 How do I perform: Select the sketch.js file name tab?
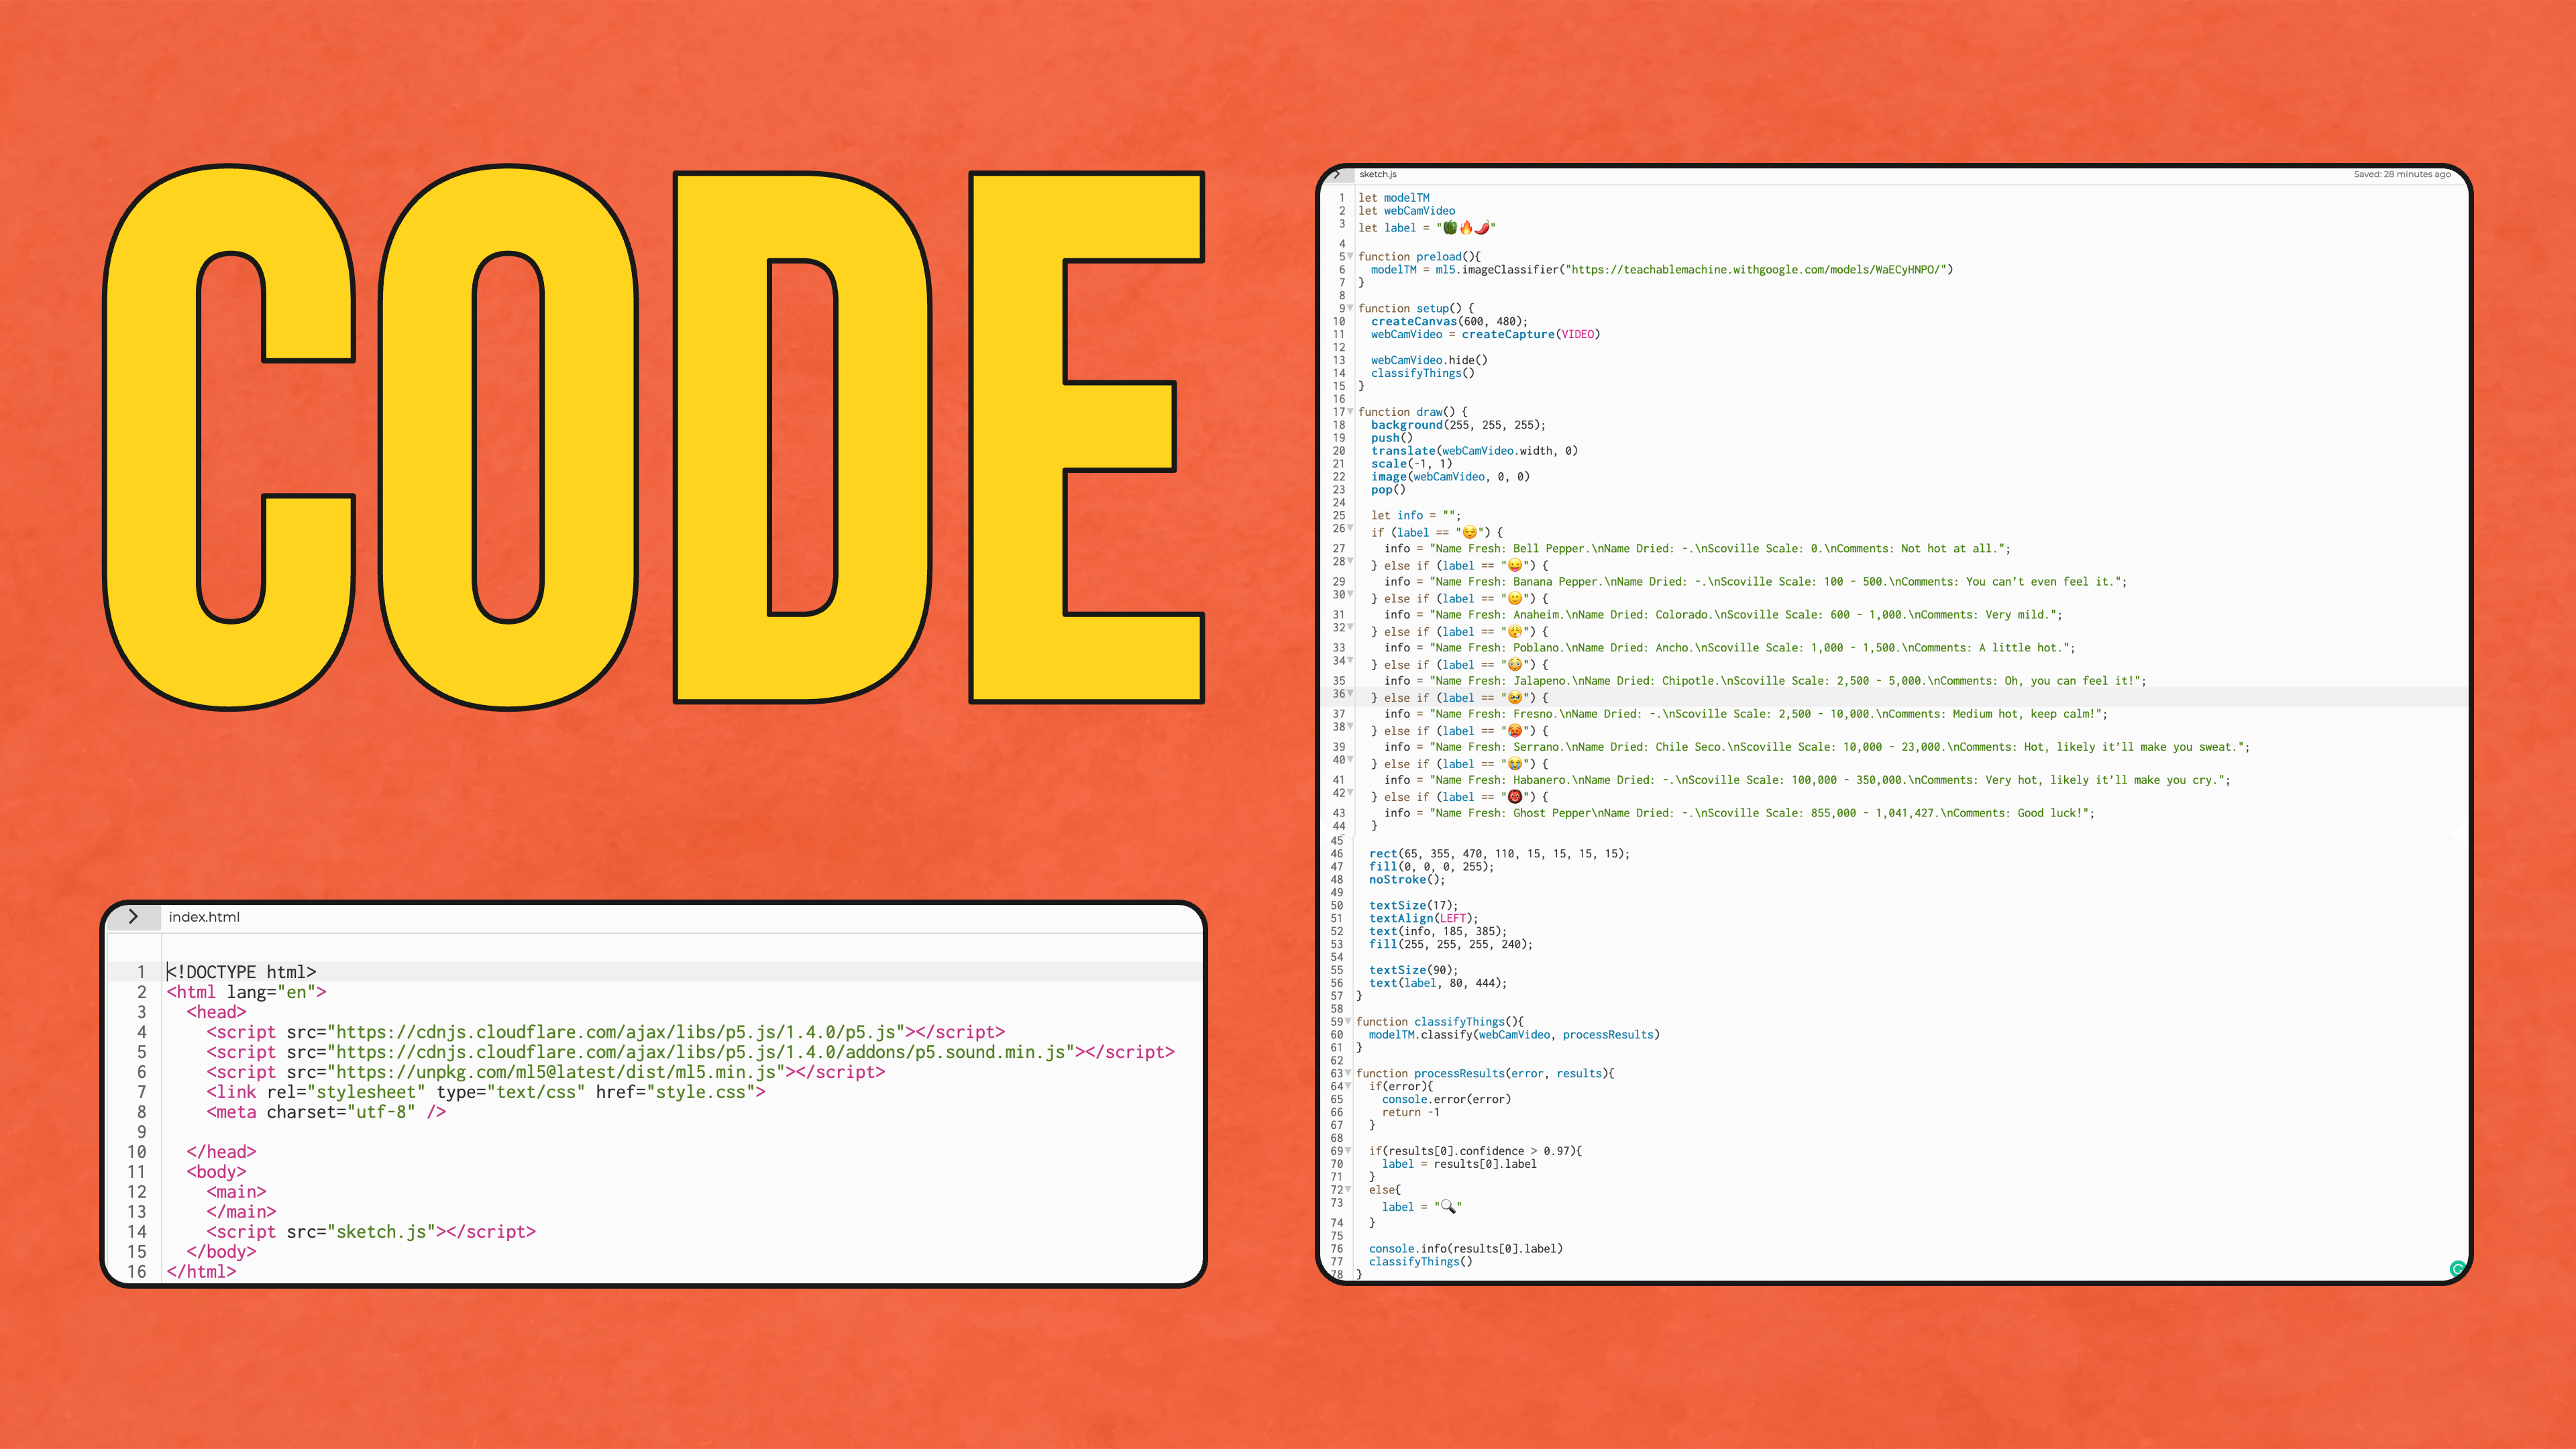pyautogui.click(x=1377, y=174)
